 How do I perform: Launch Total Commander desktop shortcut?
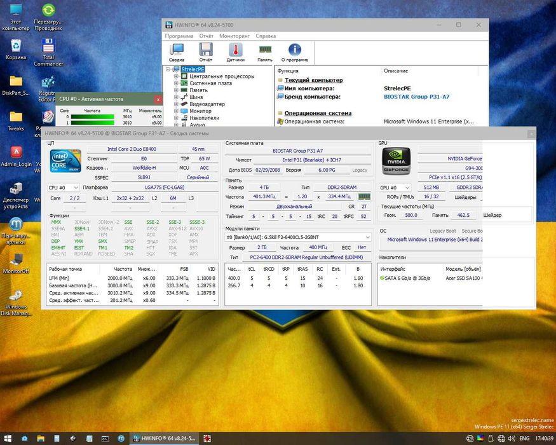(48, 53)
